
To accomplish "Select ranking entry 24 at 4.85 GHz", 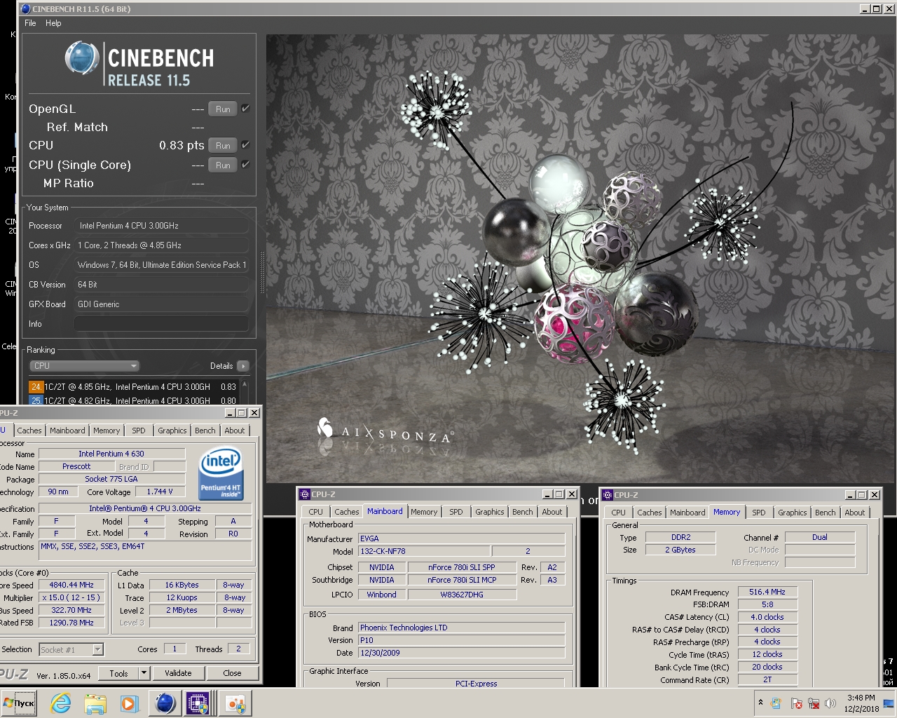I will [x=133, y=387].
